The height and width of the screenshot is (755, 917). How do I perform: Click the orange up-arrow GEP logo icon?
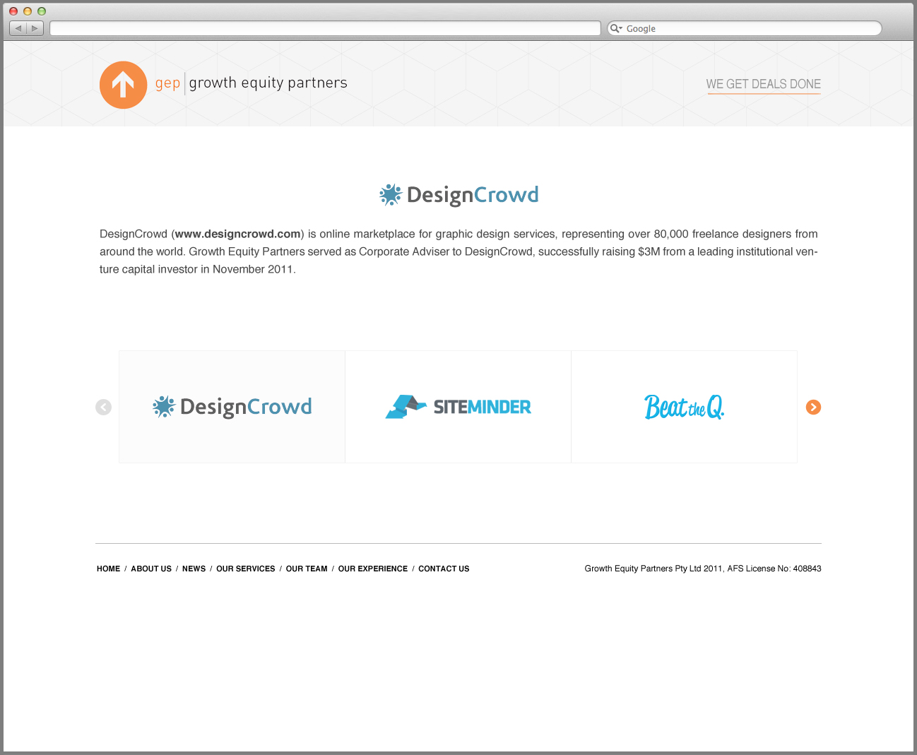pos(123,85)
